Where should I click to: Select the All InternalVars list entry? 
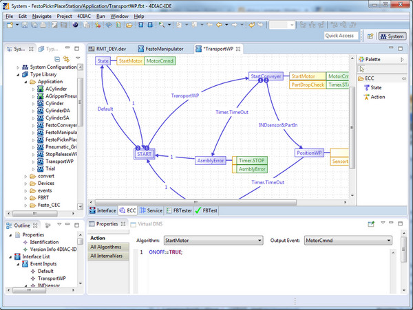tap(106, 256)
